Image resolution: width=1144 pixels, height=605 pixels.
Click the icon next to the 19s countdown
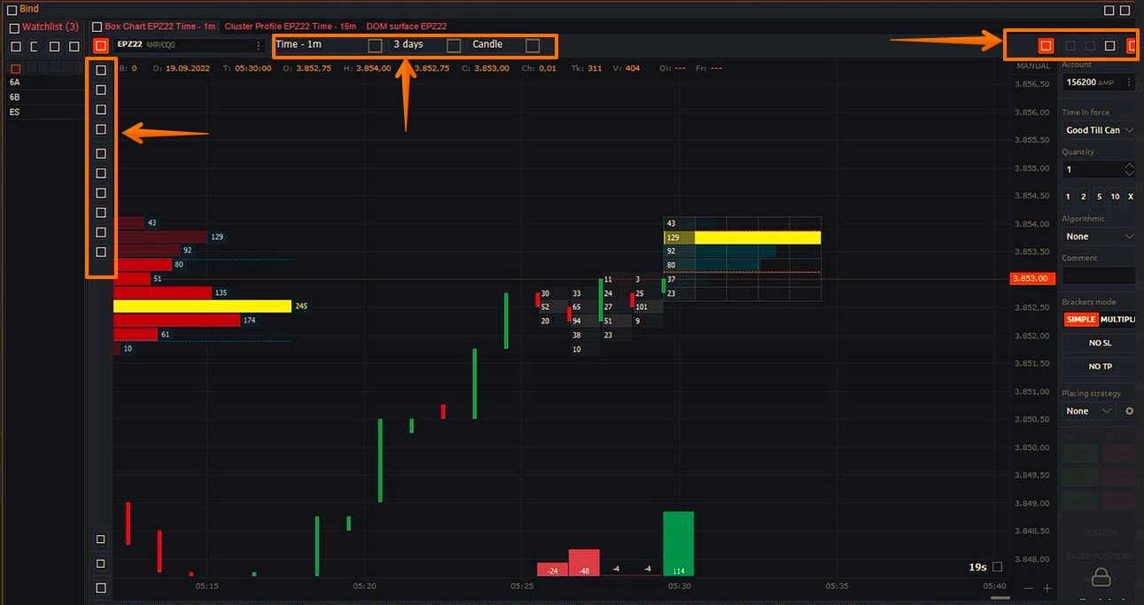point(998,567)
